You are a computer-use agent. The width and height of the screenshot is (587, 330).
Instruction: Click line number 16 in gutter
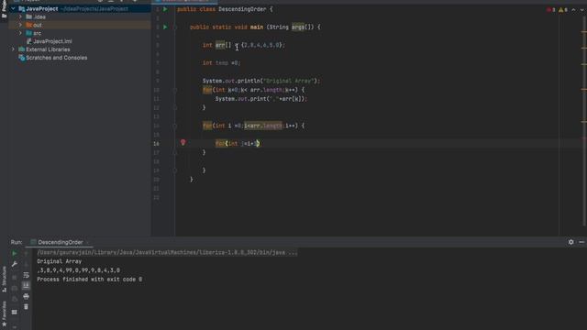tap(156, 144)
